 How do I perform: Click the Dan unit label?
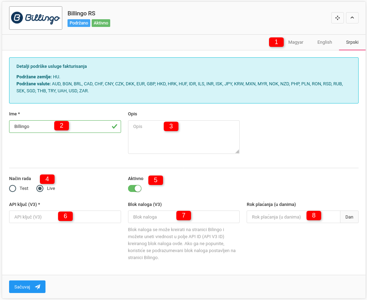pos(349,217)
